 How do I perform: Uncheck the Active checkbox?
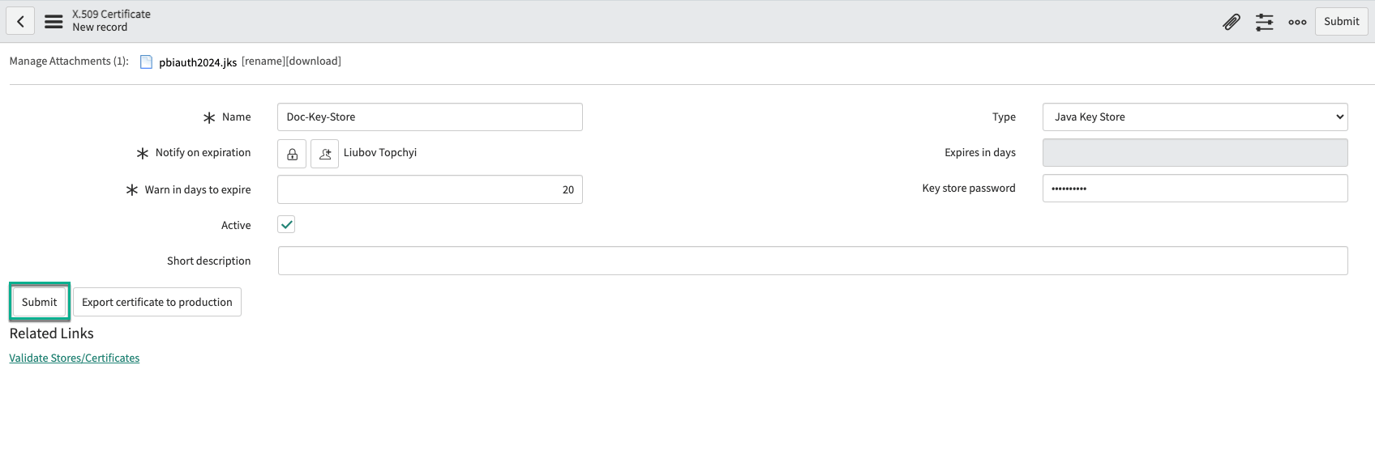coord(285,224)
